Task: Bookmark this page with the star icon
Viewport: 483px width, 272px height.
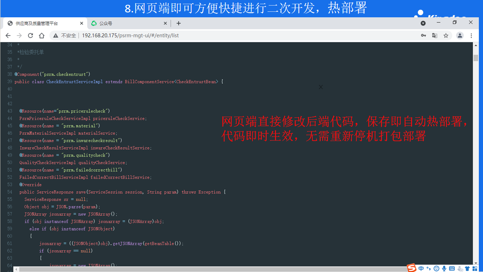Action: point(446,36)
